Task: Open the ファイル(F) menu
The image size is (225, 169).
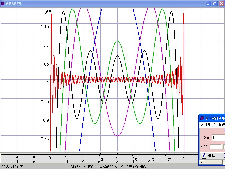Action: (x=207, y=124)
